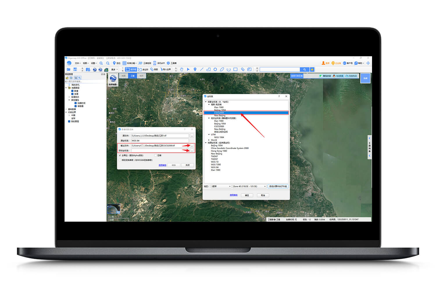Click the 使用帮助 link in projection dialog
This screenshot has height=291, width=436.
pos(162,165)
